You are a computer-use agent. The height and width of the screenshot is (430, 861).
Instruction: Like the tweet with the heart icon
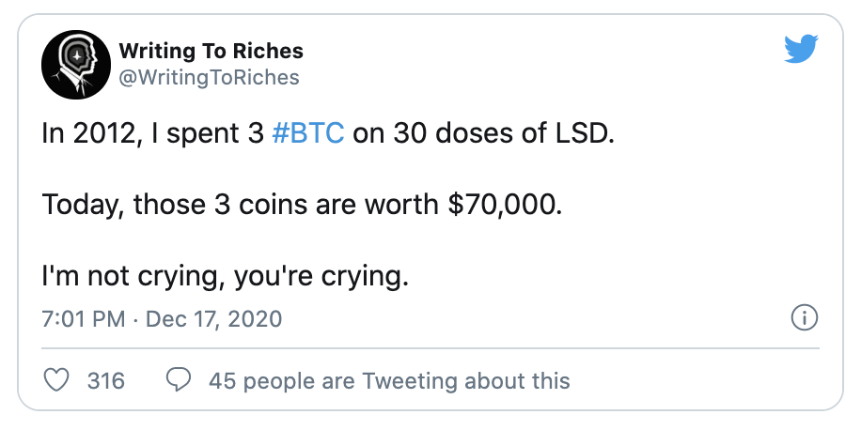(x=58, y=380)
